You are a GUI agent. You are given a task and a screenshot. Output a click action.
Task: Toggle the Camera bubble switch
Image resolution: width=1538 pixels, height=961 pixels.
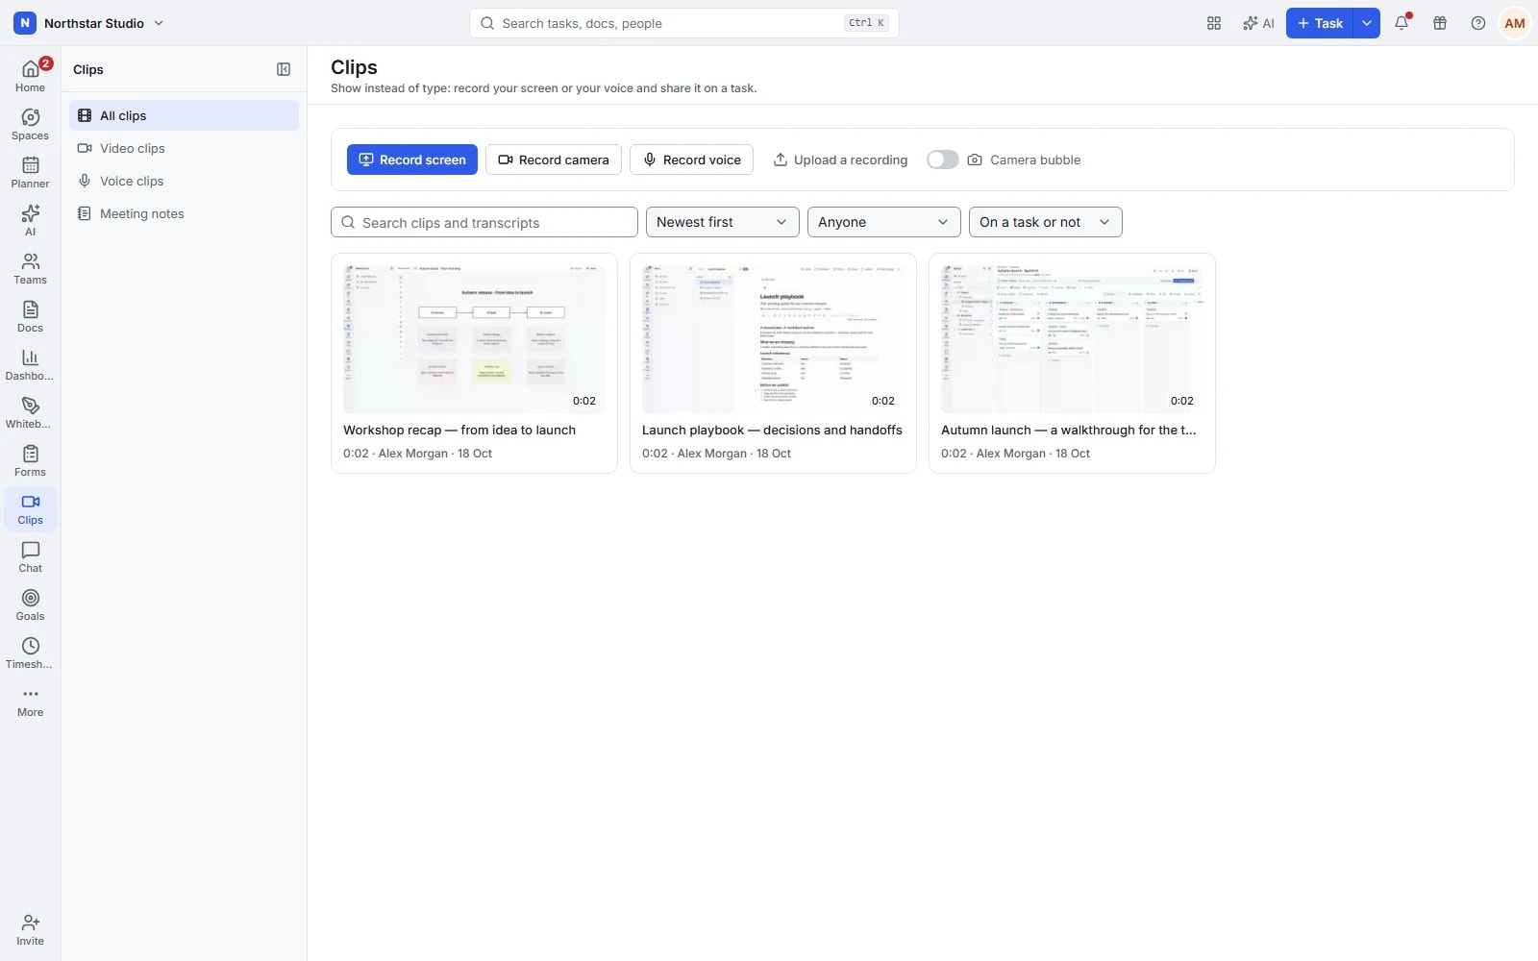click(943, 160)
